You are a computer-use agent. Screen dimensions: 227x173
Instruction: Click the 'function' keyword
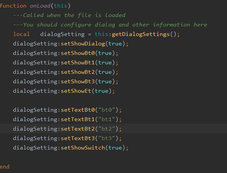point(13,6)
